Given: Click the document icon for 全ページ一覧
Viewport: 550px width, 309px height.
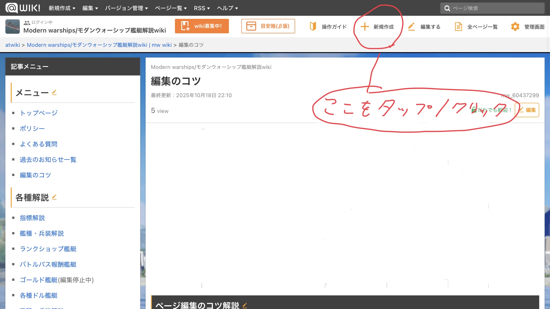Looking at the screenshot, I should [458, 26].
